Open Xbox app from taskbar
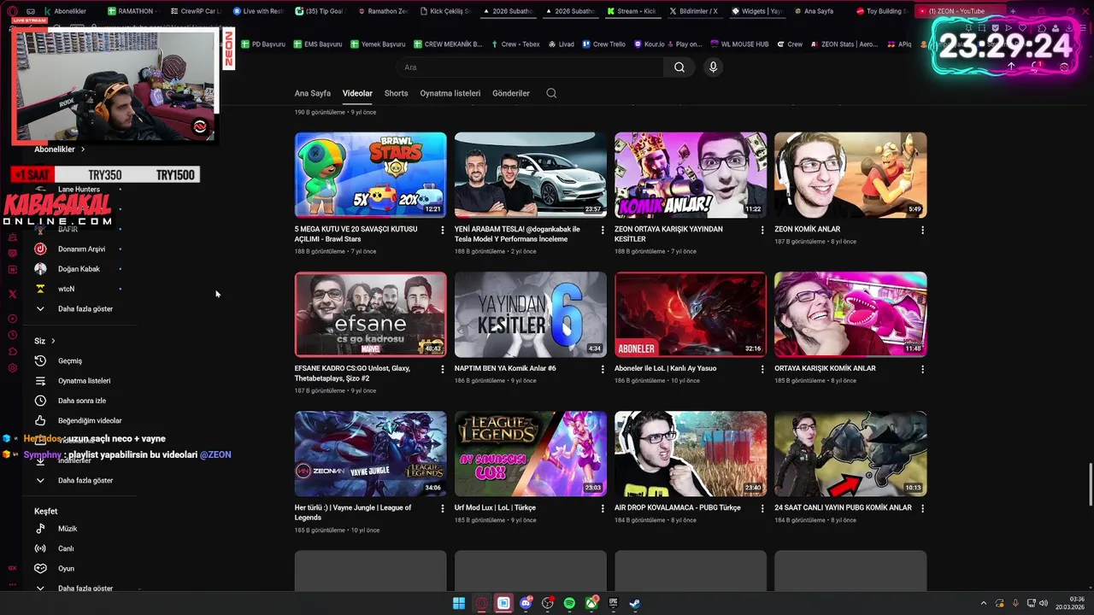Viewport: 1094px width, 615px height. click(591, 603)
